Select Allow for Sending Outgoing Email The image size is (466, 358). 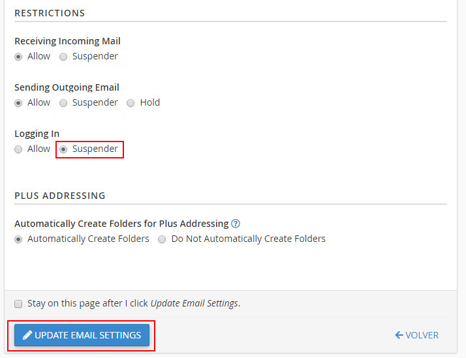tap(18, 103)
